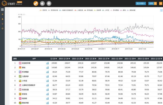Click the APP column header

[34, 59]
